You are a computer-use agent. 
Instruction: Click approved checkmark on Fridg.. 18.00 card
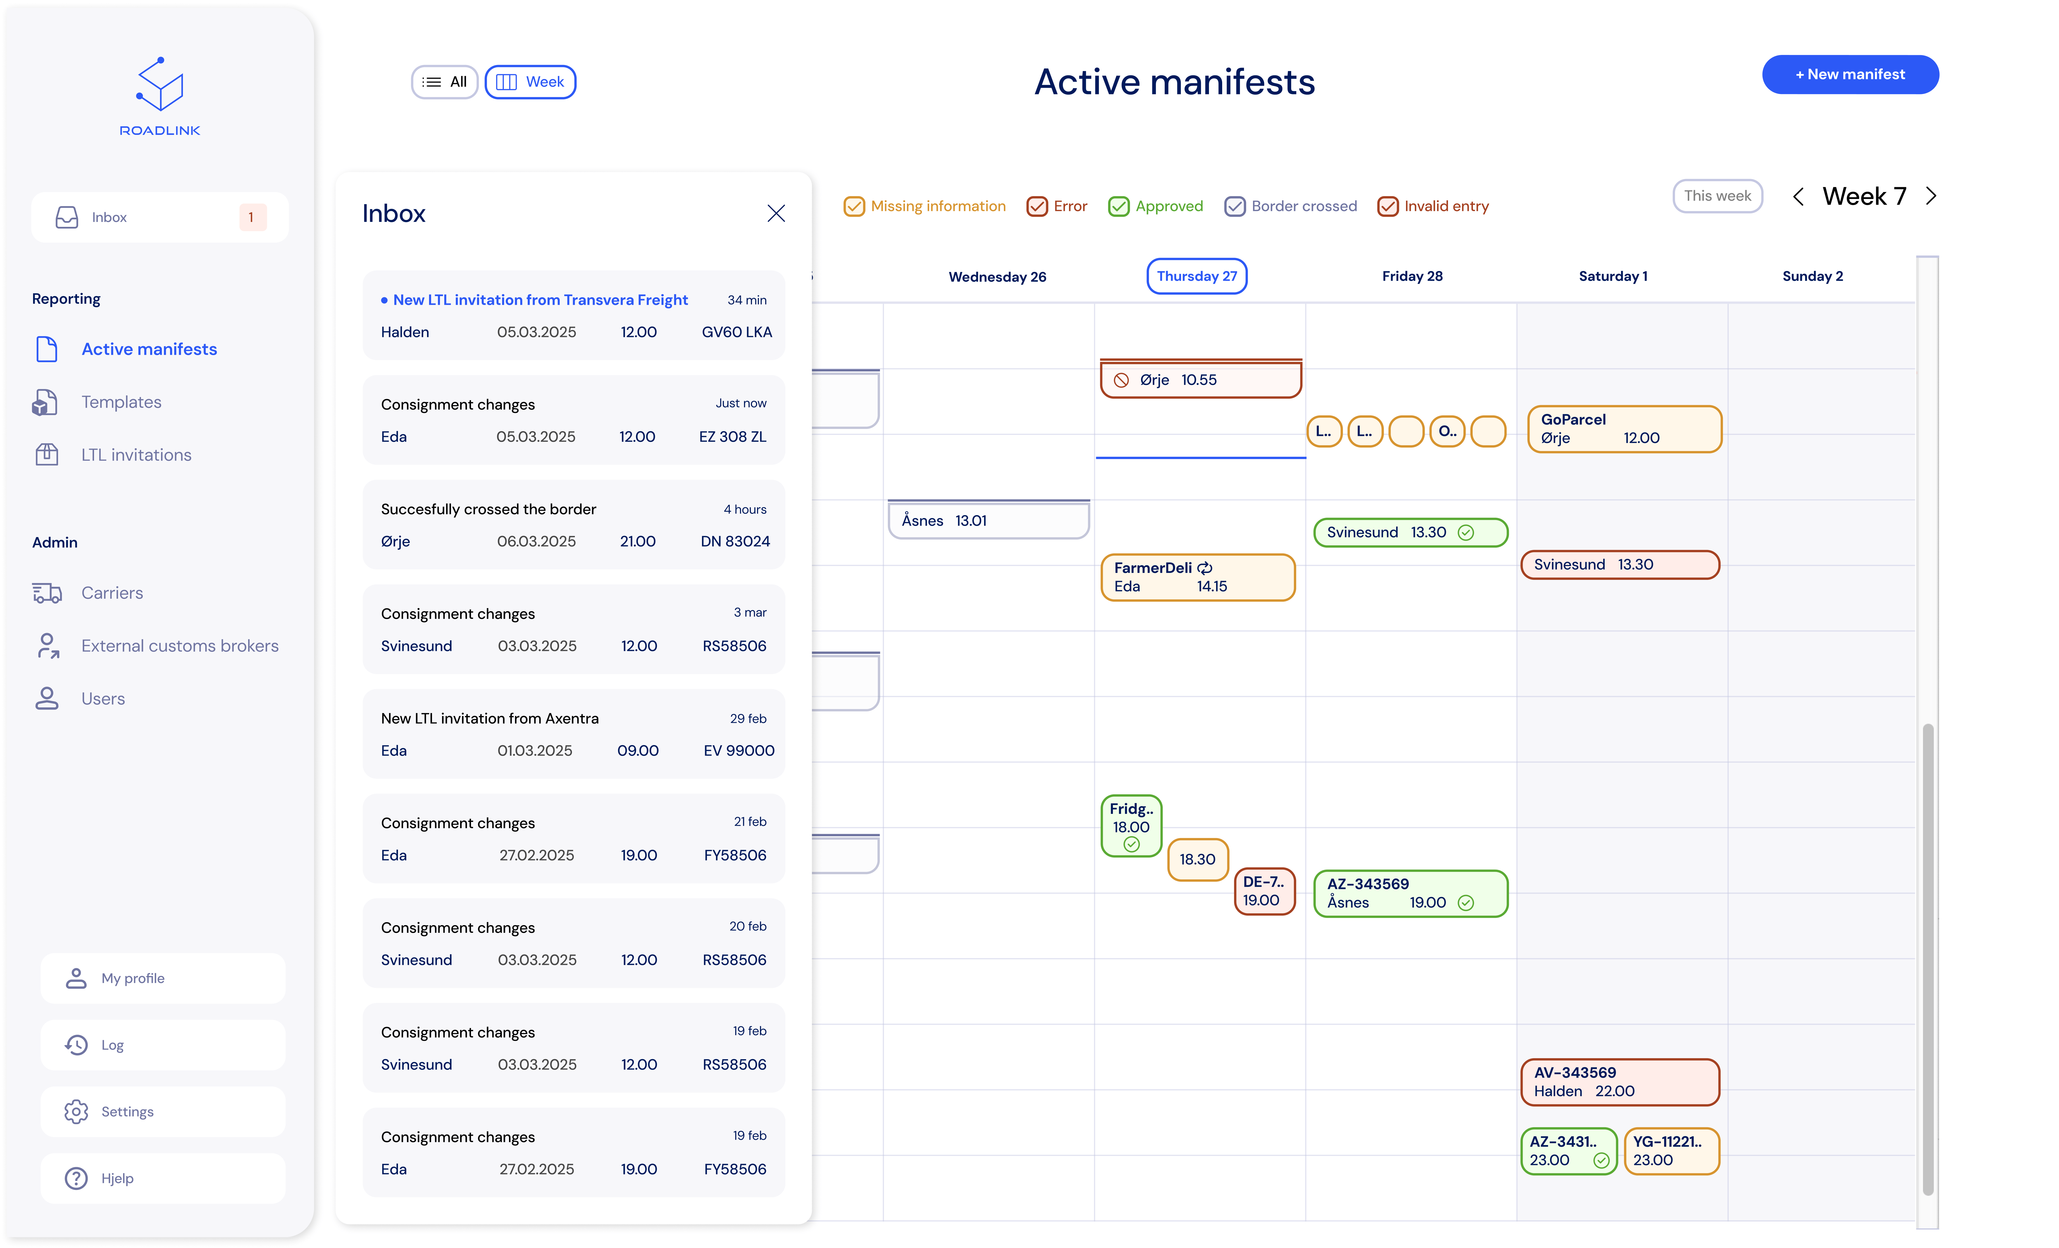pos(1132,845)
